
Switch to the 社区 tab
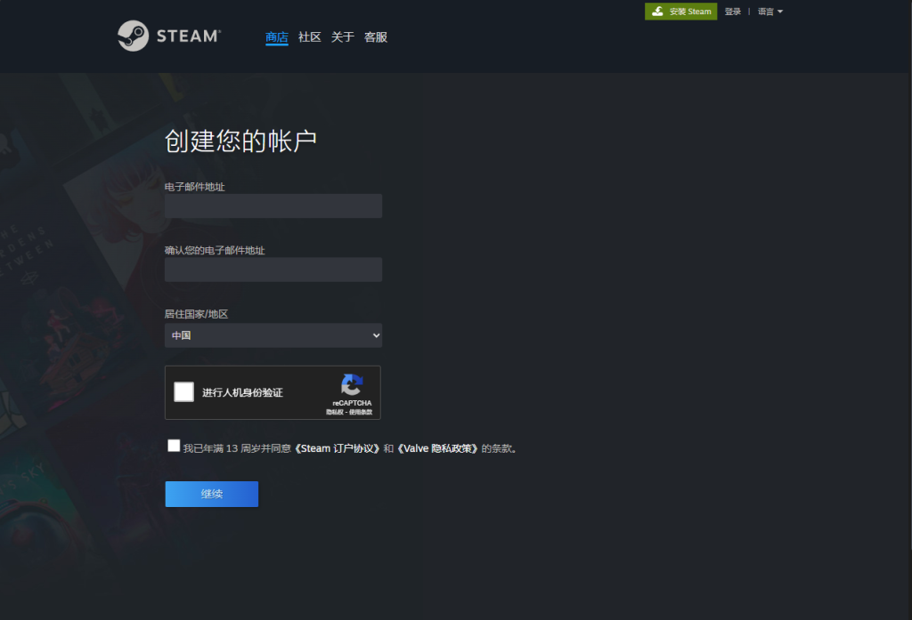pos(309,36)
